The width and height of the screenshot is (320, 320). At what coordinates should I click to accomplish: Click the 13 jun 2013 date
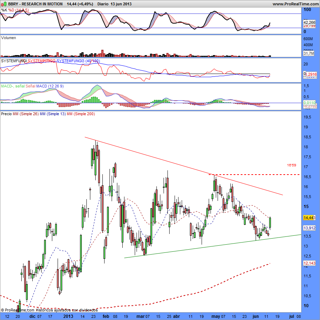coord(121,4)
